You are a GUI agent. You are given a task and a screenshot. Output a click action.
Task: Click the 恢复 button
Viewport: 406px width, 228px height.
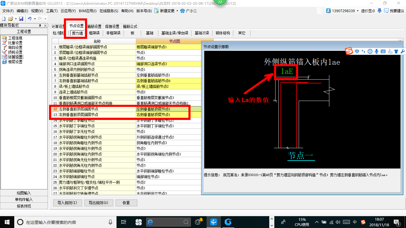click(126, 203)
